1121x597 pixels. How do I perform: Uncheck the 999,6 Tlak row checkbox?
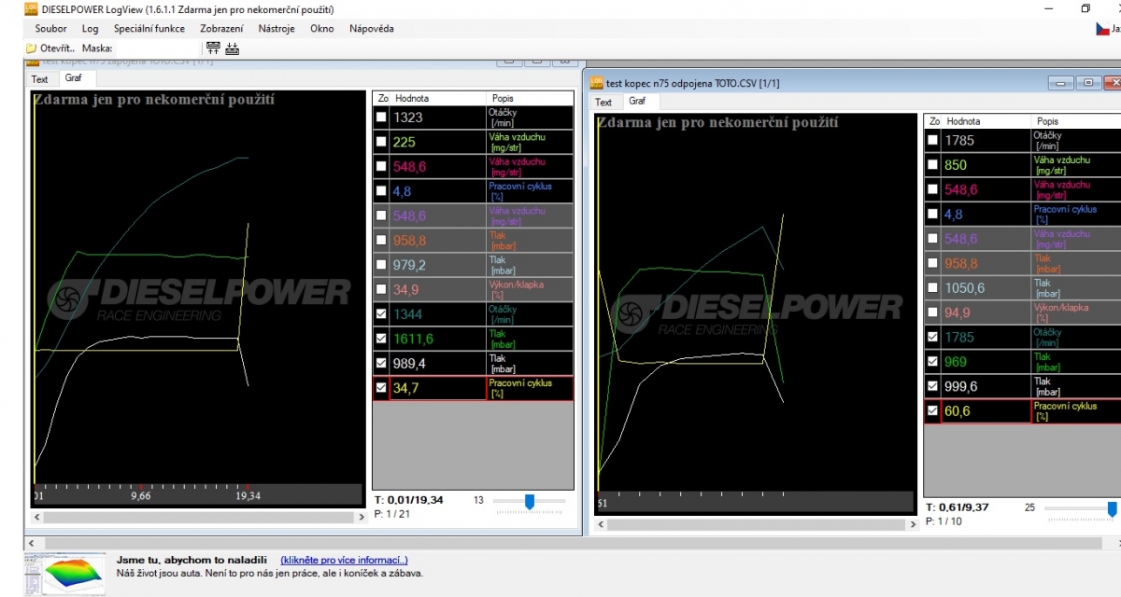(932, 386)
